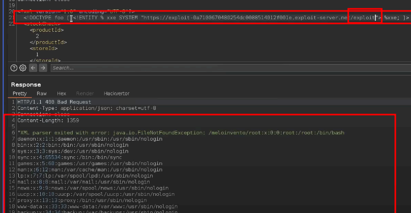Click the Content-Type application/json header

point(87,108)
